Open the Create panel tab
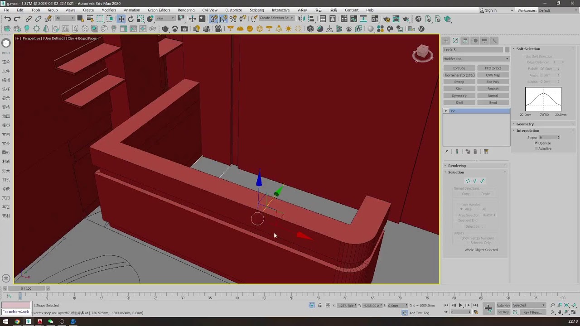Image resolution: width=580 pixels, height=326 pixels. click(x=446, y=40)
